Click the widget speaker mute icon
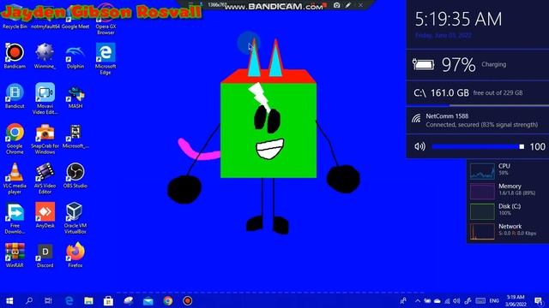Screen dimensions: 549x308 tap(419, 146)
